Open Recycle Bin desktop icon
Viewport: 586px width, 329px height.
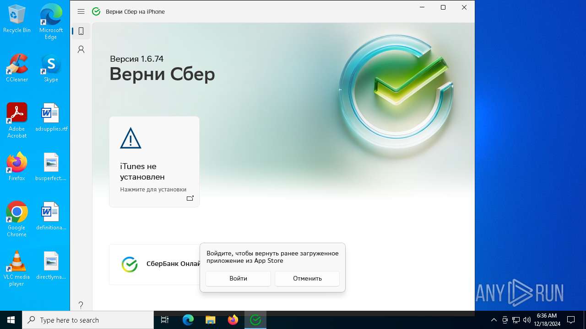click(x=17, y=19)
